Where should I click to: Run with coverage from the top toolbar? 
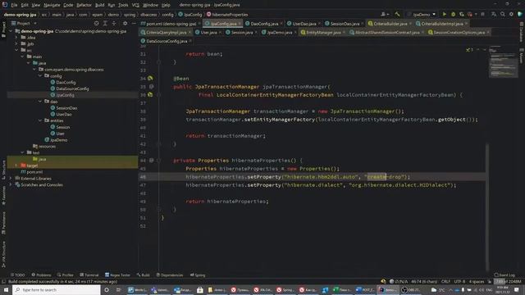[462, 15]
